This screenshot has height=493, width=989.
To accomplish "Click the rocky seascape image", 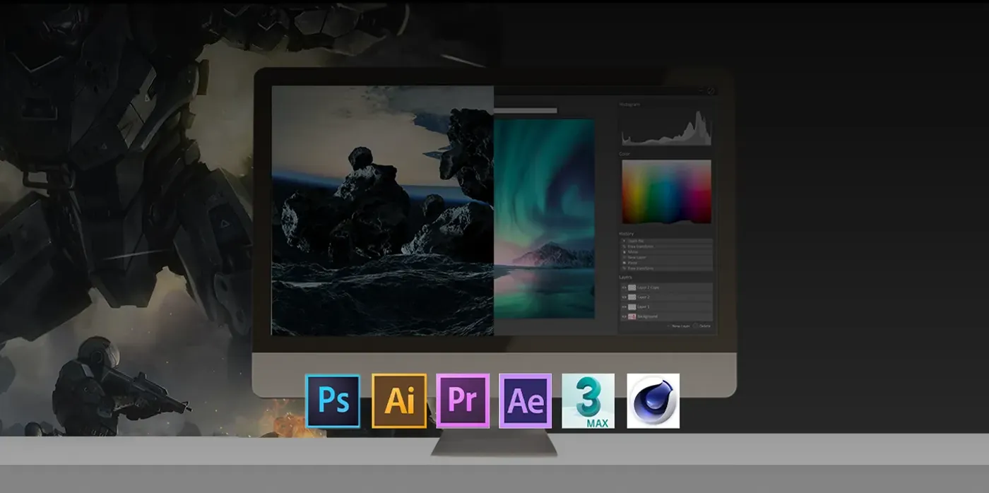I will pyautogui.click(x=382, y=210).
